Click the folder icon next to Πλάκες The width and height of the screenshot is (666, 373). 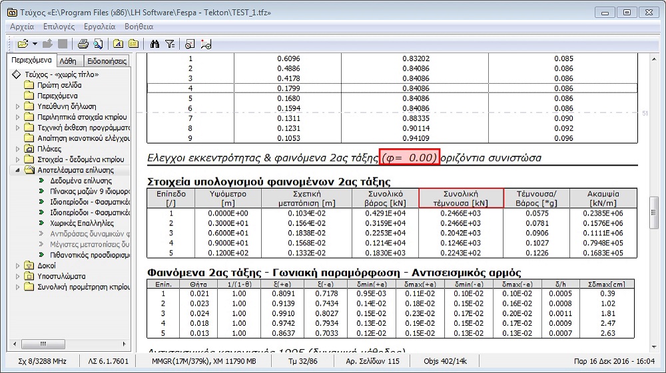coord(29,149)
